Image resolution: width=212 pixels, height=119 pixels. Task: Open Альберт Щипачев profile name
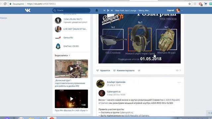[116, 82]
